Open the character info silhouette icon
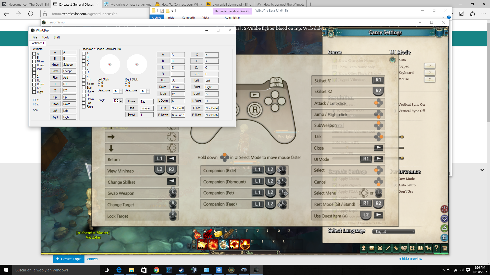490x275 pixels. tap(363, 248)
